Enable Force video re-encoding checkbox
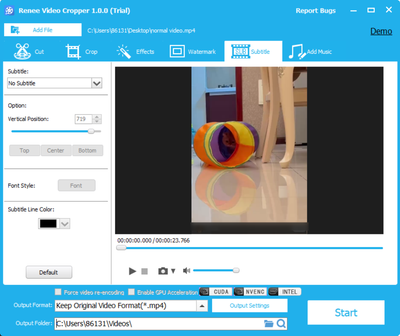This screenshot has height=336, width=400. click(x=58, y=292)
